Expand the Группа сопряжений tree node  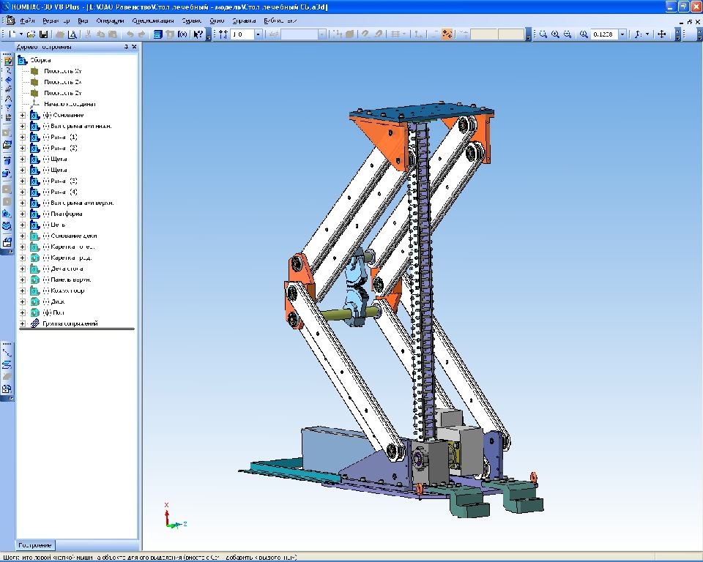[23, 323]
